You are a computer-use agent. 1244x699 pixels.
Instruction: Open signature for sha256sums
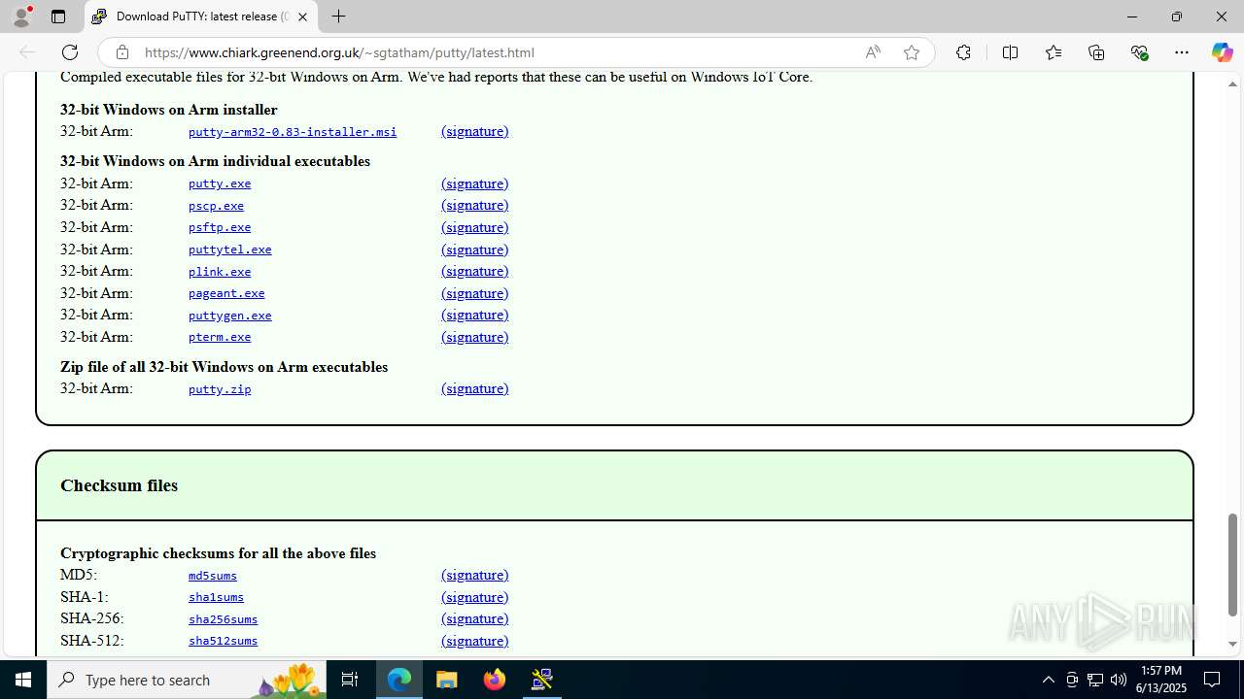click(x=474, y=618)
